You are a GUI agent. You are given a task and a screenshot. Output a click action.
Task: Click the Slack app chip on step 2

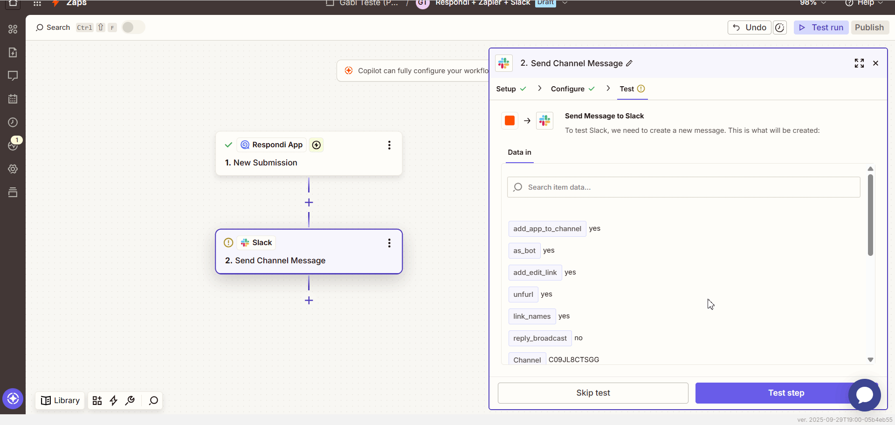point(256,243)
